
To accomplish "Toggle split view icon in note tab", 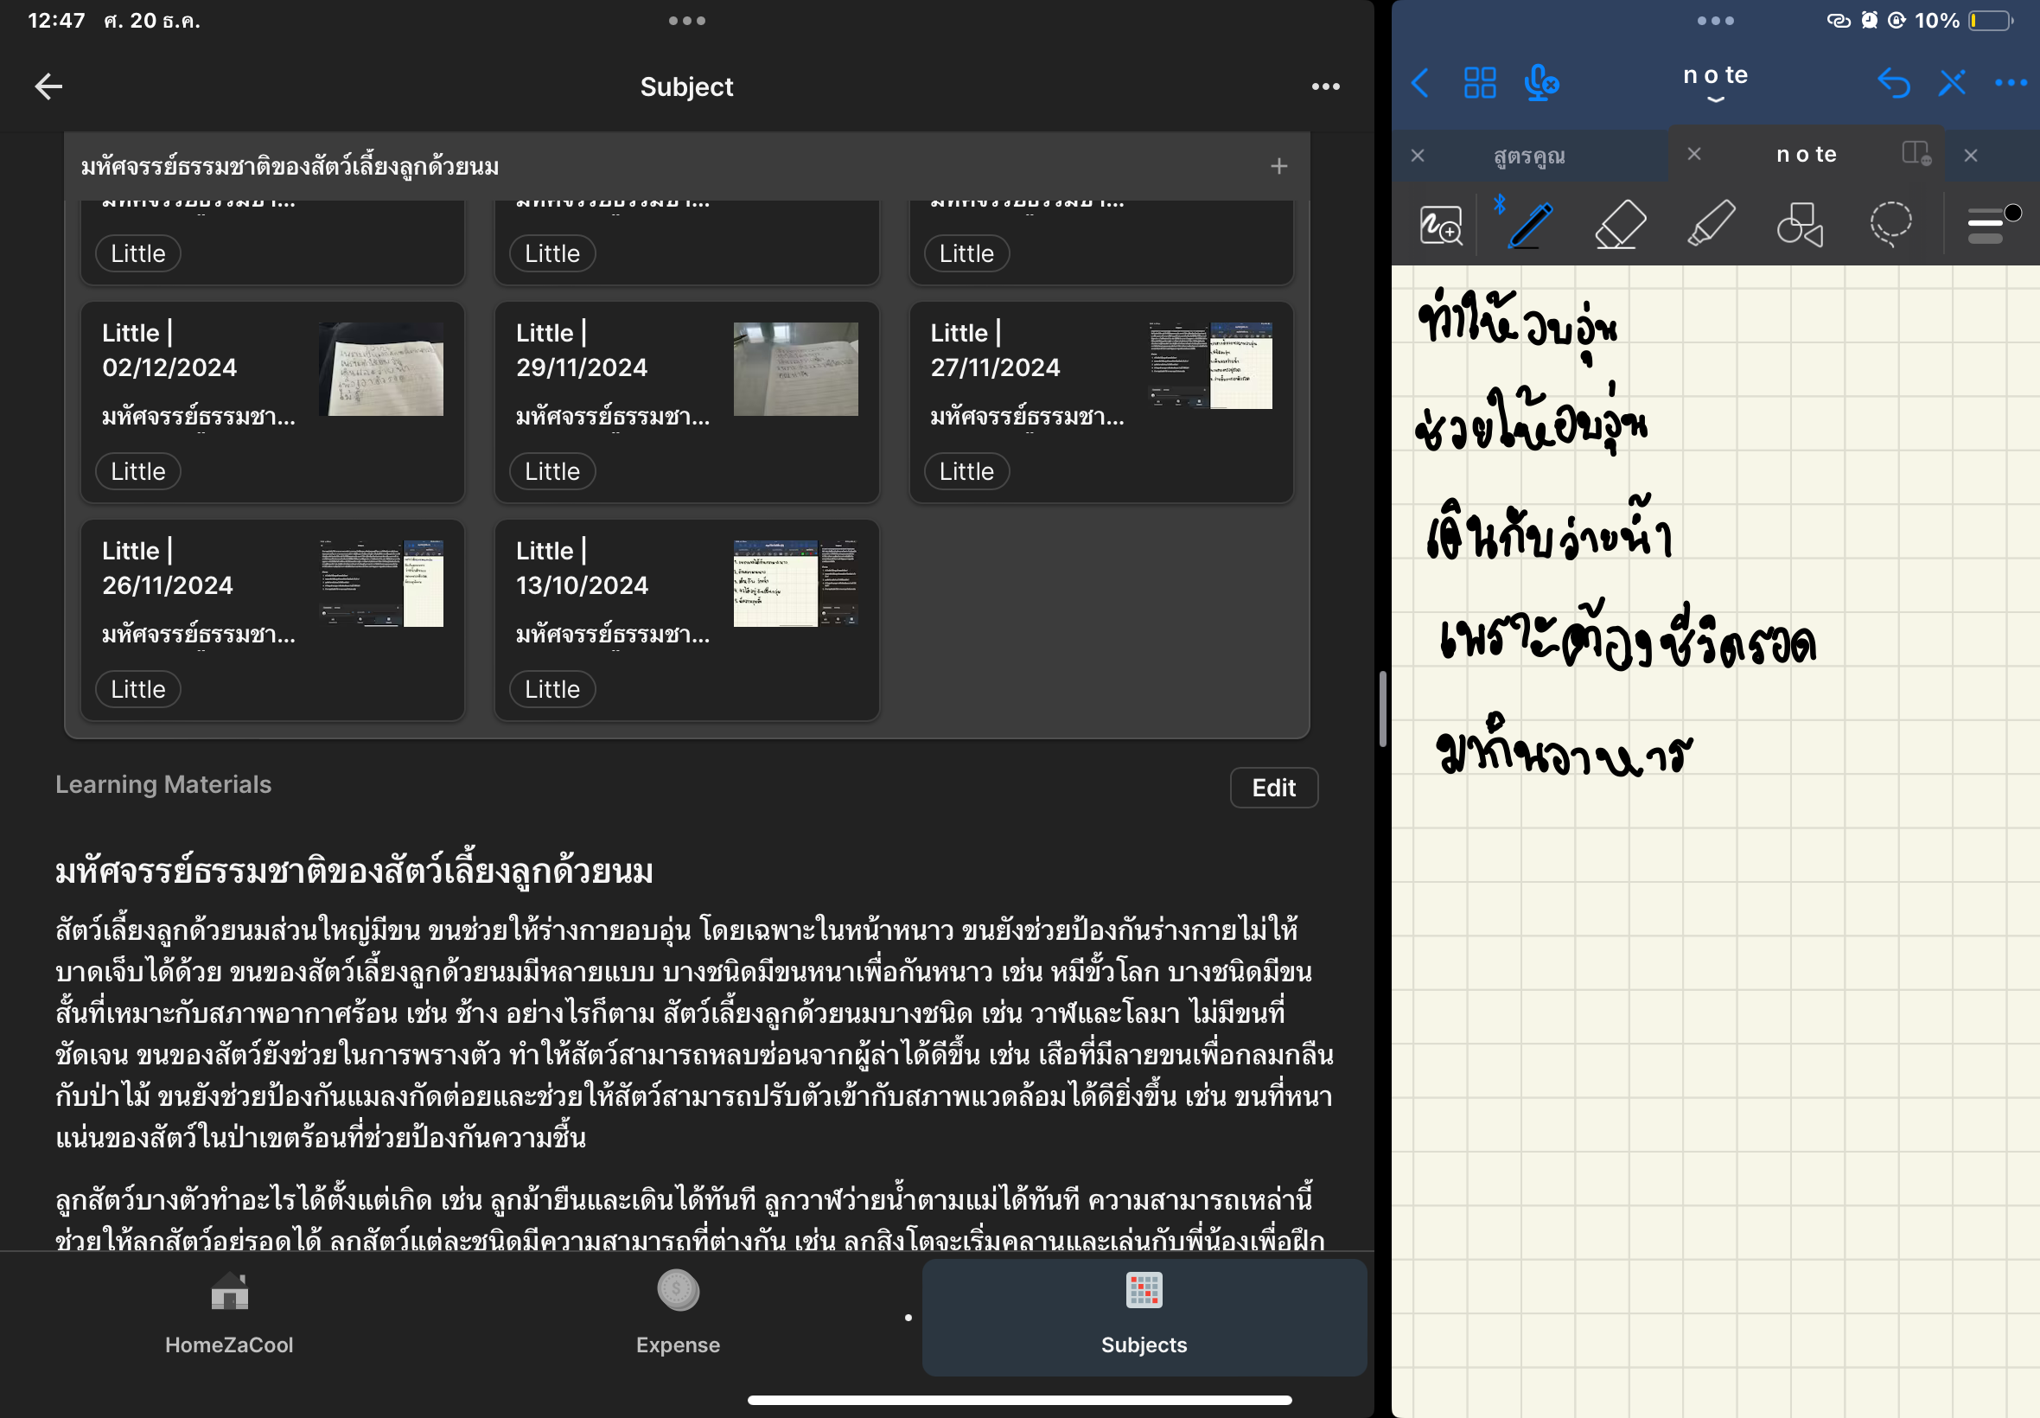I will (1916, 155).
